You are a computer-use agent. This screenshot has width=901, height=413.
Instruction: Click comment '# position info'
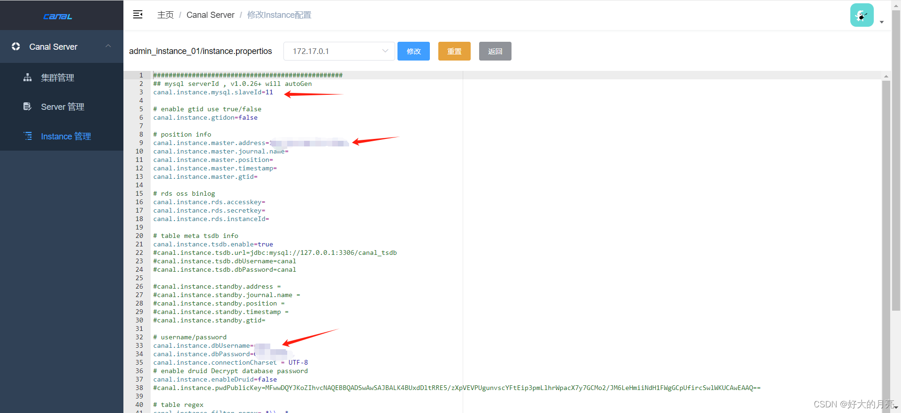[182, 134]
